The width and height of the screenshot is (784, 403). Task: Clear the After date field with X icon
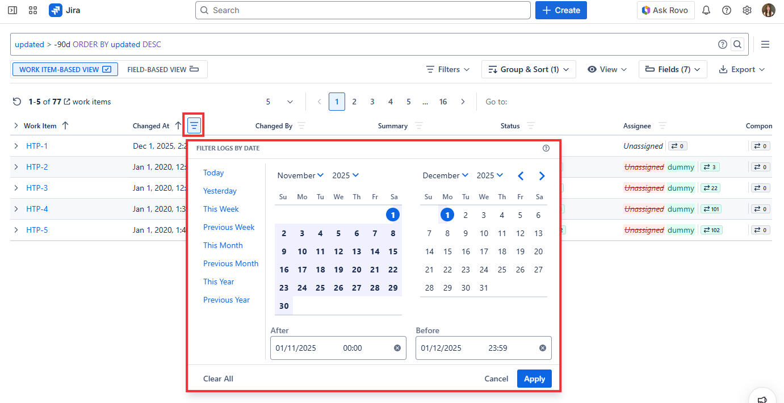pos(397,348)
